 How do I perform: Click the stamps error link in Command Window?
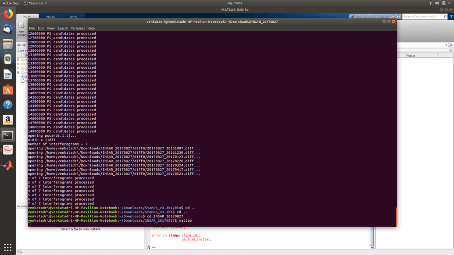point(174,235)
